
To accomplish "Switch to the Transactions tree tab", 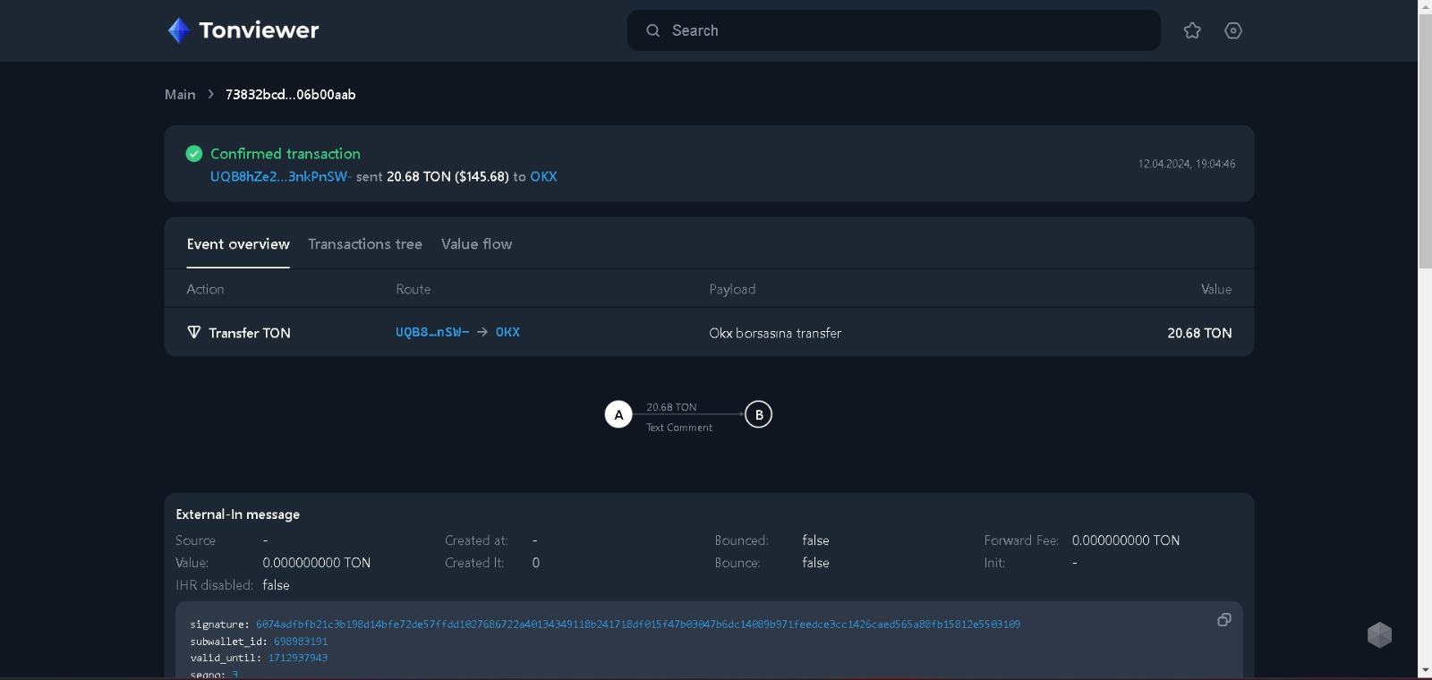I will pyautogui.click(x=365, y=244).
